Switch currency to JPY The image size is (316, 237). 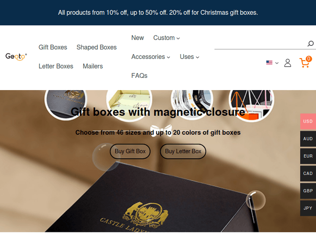[308, 208]
